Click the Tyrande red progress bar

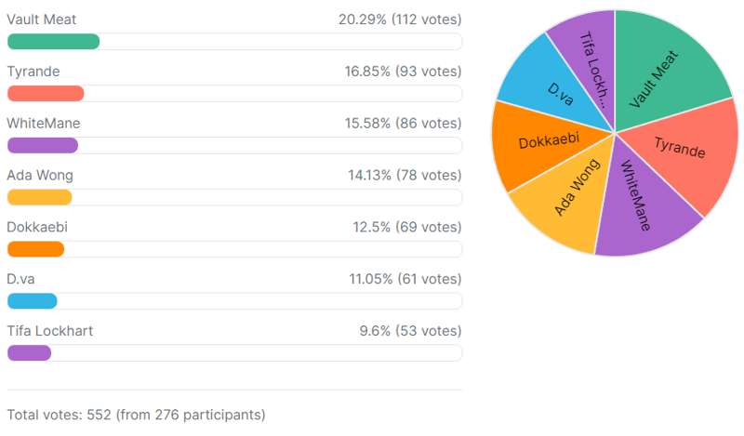click(46, 93)
